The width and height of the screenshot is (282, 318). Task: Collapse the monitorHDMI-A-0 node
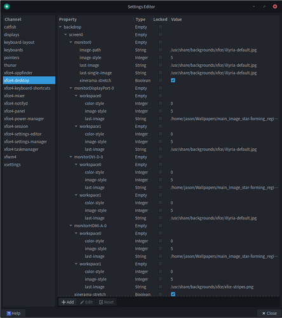click(70, 226)
